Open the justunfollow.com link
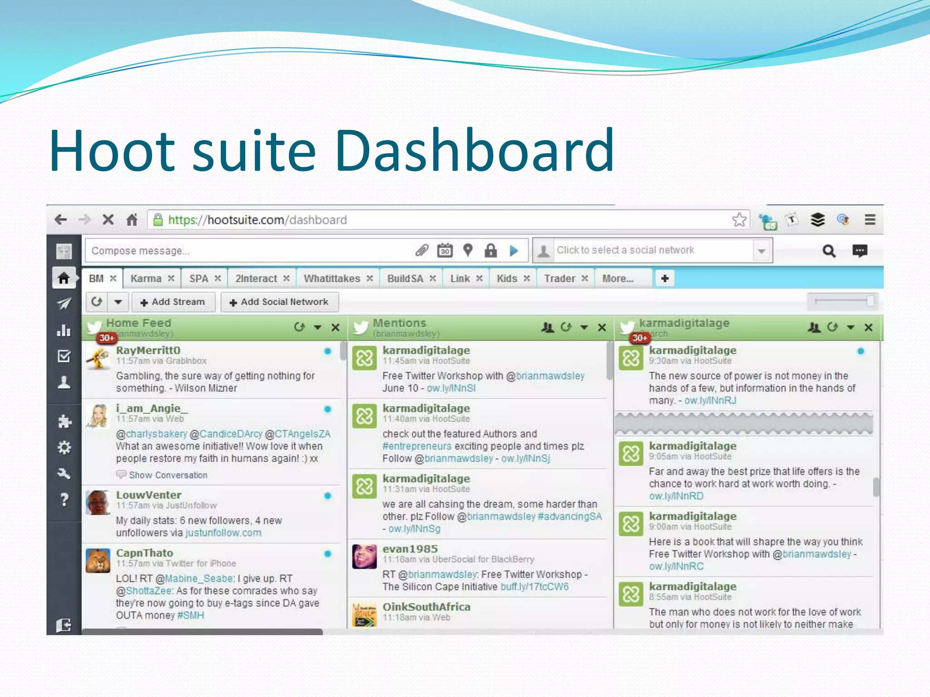The height and width of the screenshot is (697, 930). [x=223, y=533]
